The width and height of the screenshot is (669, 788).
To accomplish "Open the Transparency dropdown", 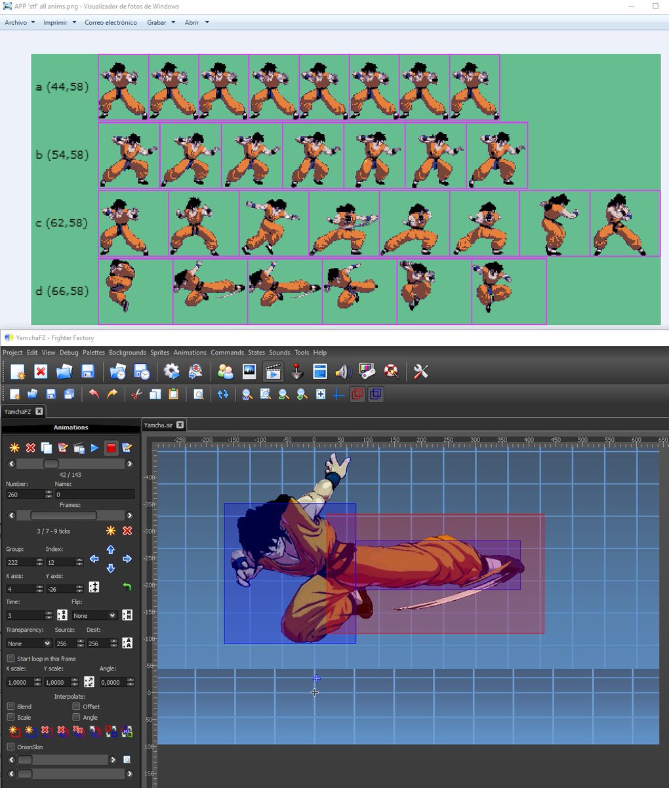I will tap(29, 644).
